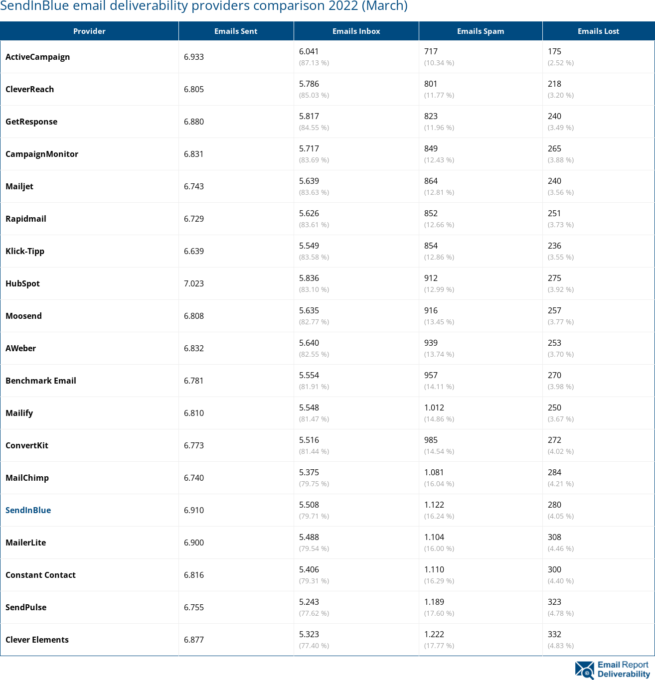
Task: Select the Mailjet provider cell
Action: tap(19, 186)
